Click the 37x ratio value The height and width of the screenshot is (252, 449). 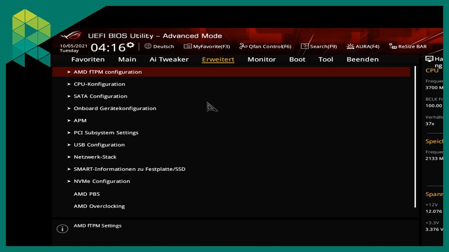(x=430, y=124)
